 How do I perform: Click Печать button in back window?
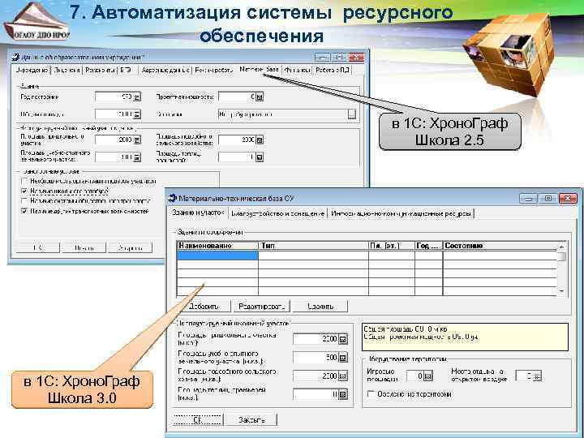pos(84,247)
